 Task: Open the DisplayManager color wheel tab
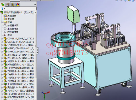click(x=18, y=5)
